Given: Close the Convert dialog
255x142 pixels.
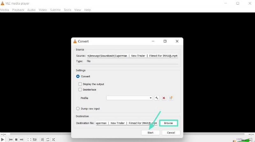Looking at the screenshot, I should [x=177, y=41].
